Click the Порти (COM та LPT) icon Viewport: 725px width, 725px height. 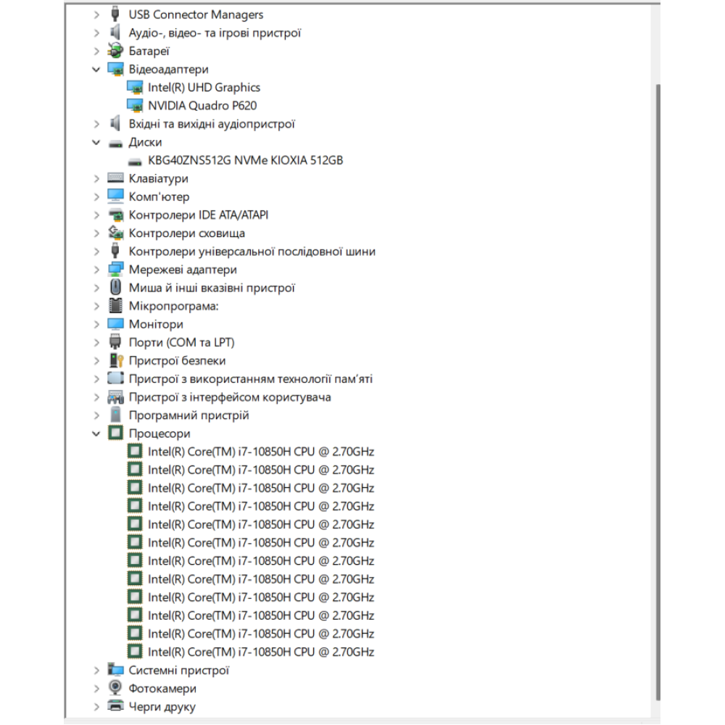pos(115,342)
